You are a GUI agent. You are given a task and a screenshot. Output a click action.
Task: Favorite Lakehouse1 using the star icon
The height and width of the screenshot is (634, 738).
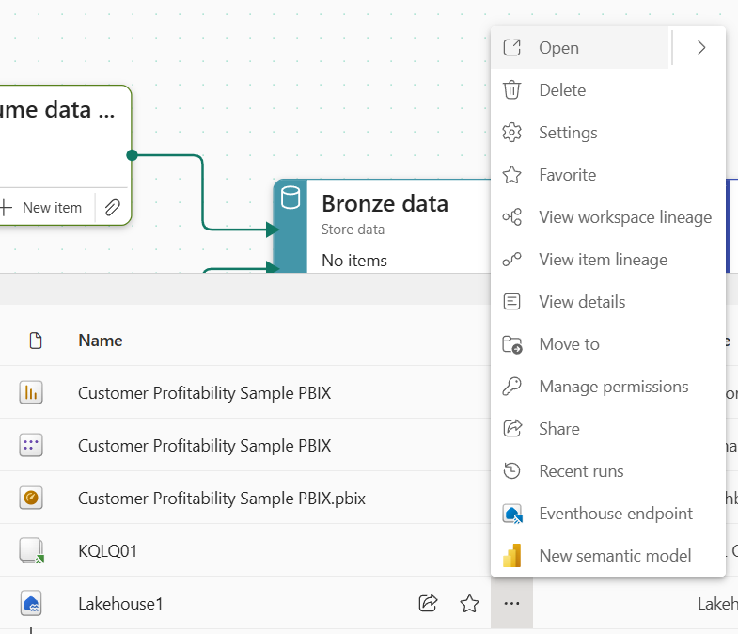(x=470, y=604)
